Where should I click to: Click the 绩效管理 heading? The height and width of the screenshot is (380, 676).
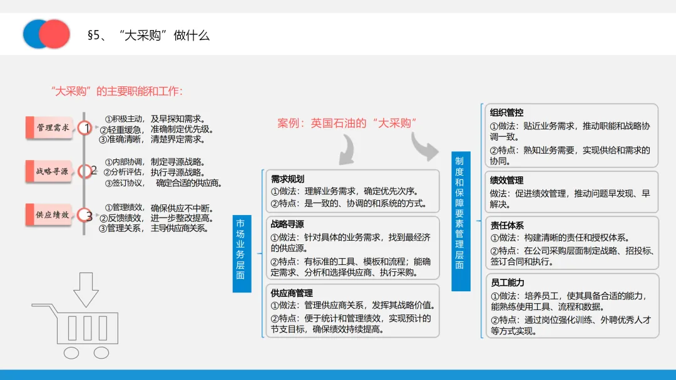click(506, 181)
